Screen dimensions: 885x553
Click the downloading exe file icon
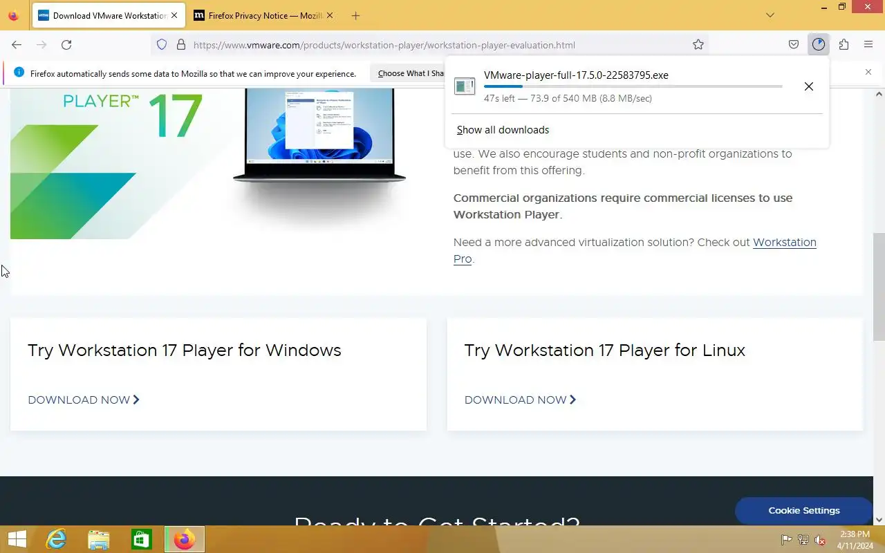point(465,86)
